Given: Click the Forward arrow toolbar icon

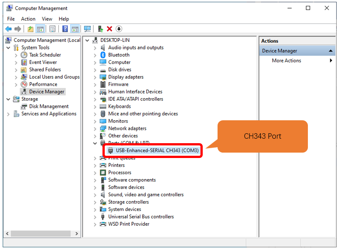Looking at the screenshot, I should pos(18,29).
